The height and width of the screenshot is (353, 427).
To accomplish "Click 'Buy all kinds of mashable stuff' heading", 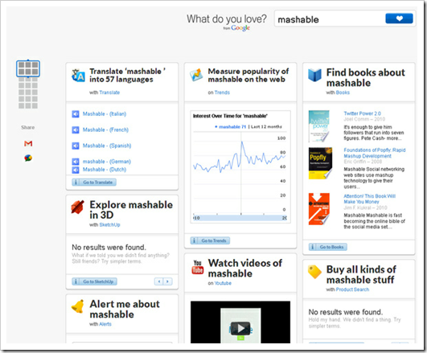I will [361, 274].
